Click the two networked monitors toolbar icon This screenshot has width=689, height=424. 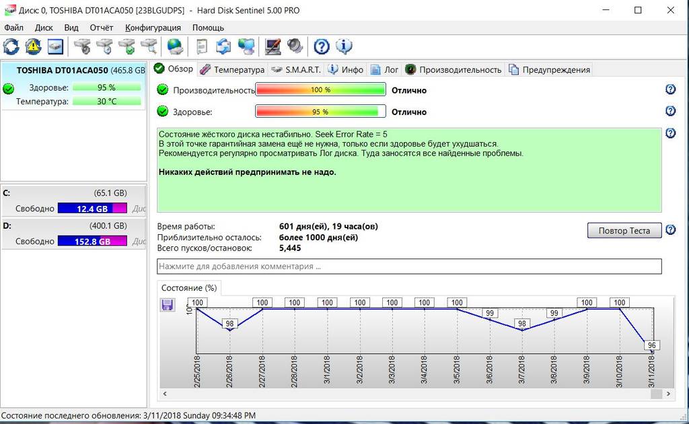(247, 46)
